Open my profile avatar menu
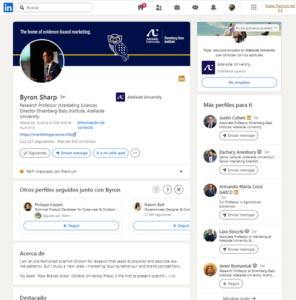This screenshot has width=296, height=300. 232,8
